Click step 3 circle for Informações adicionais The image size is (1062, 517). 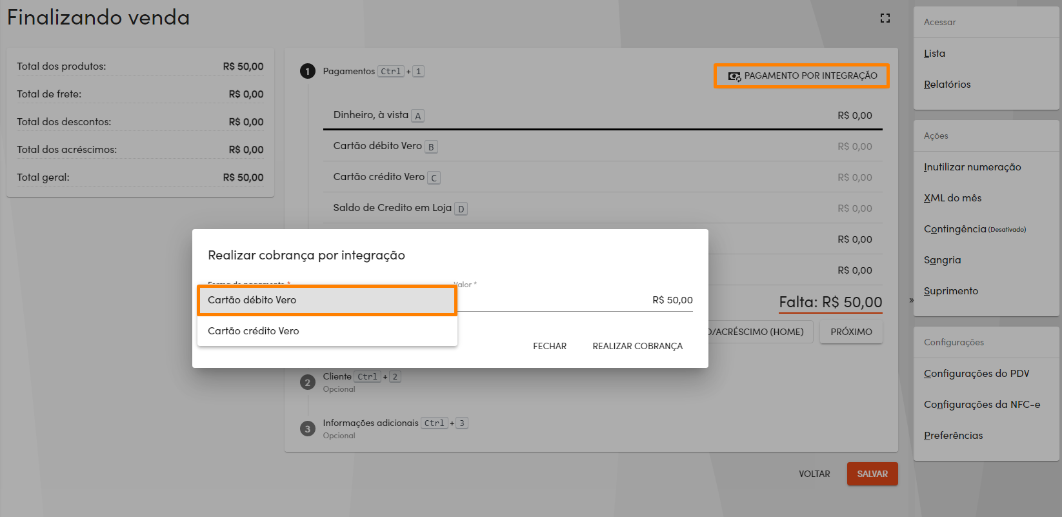tap(308, 429)
